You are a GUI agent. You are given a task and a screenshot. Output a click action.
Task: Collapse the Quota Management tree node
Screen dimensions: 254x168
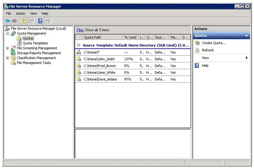pos(8,33)
